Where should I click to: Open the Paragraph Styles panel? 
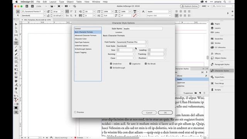pyautogui.click(x=222, y=64)
